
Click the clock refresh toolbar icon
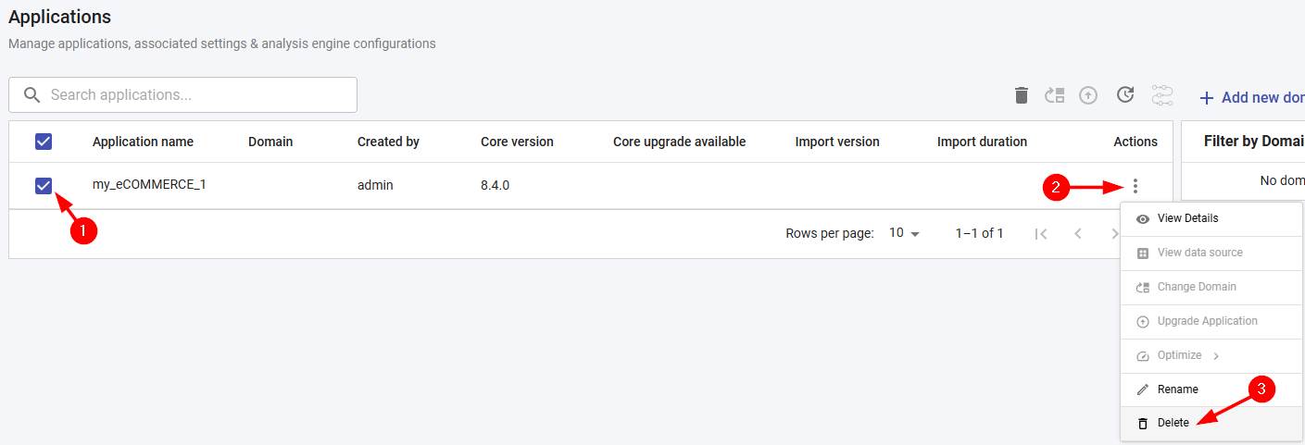[1125, 94]
